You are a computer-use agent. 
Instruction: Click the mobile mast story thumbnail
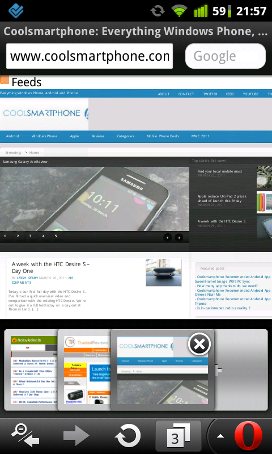tap(264, 176)
